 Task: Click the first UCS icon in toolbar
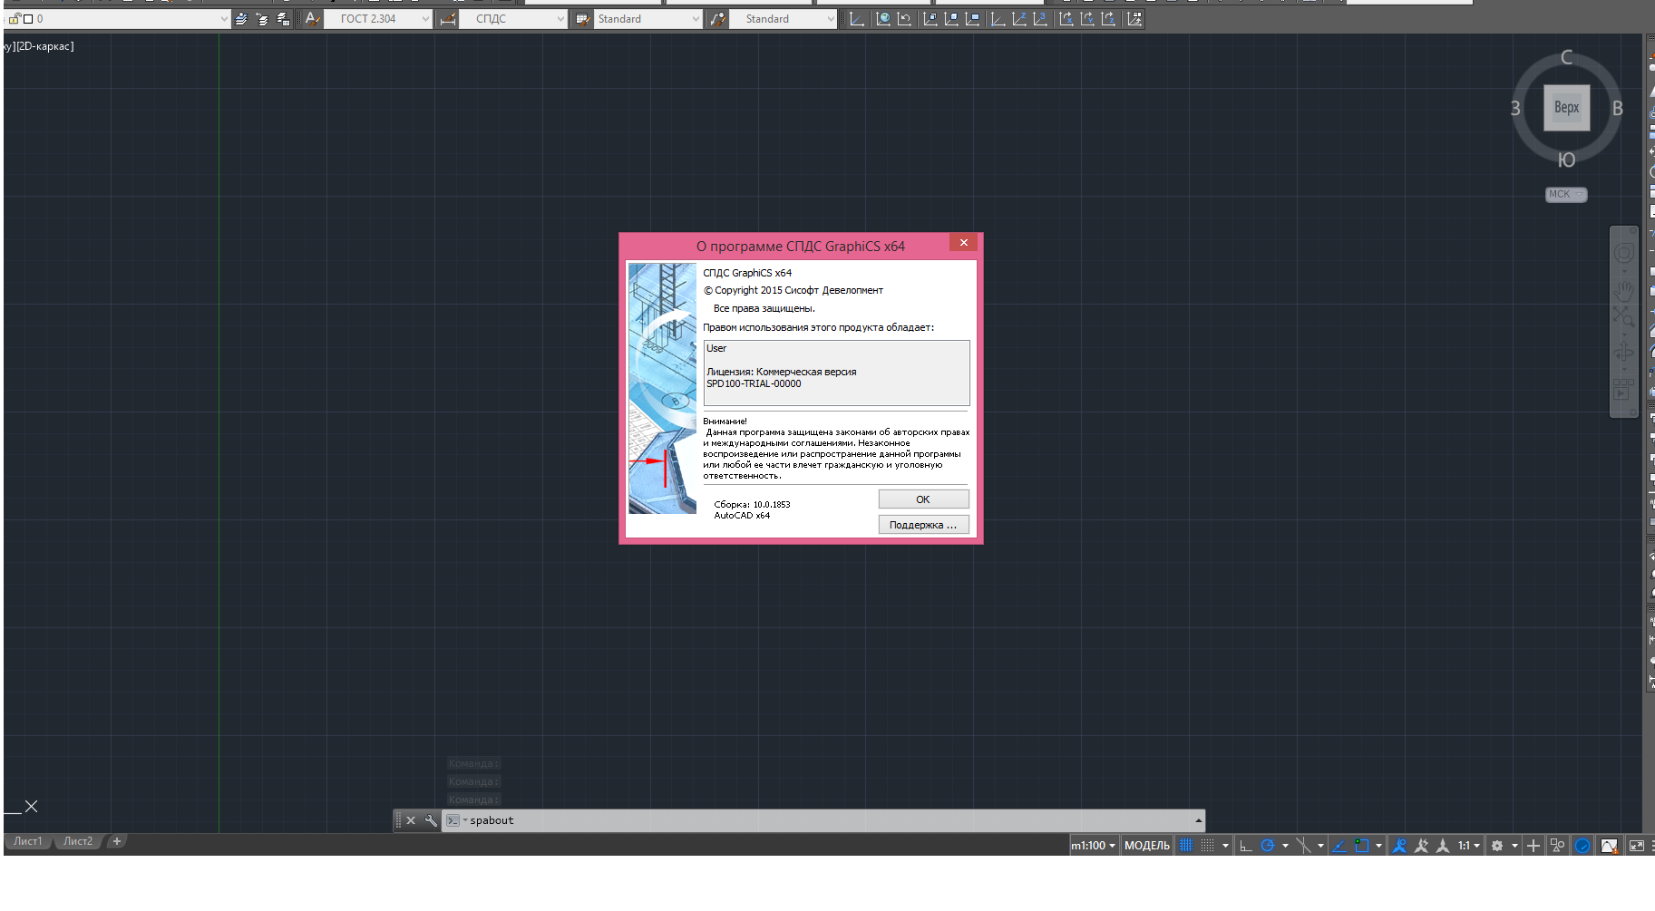click(857, 19)
